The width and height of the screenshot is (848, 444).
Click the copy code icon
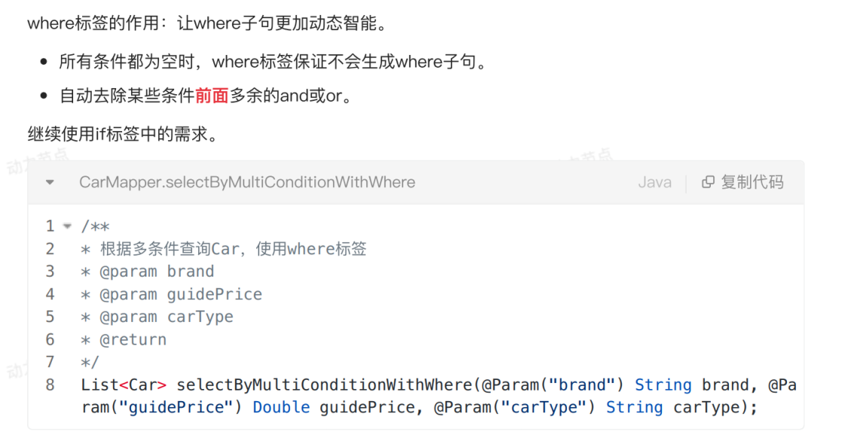tap(707, 182)
